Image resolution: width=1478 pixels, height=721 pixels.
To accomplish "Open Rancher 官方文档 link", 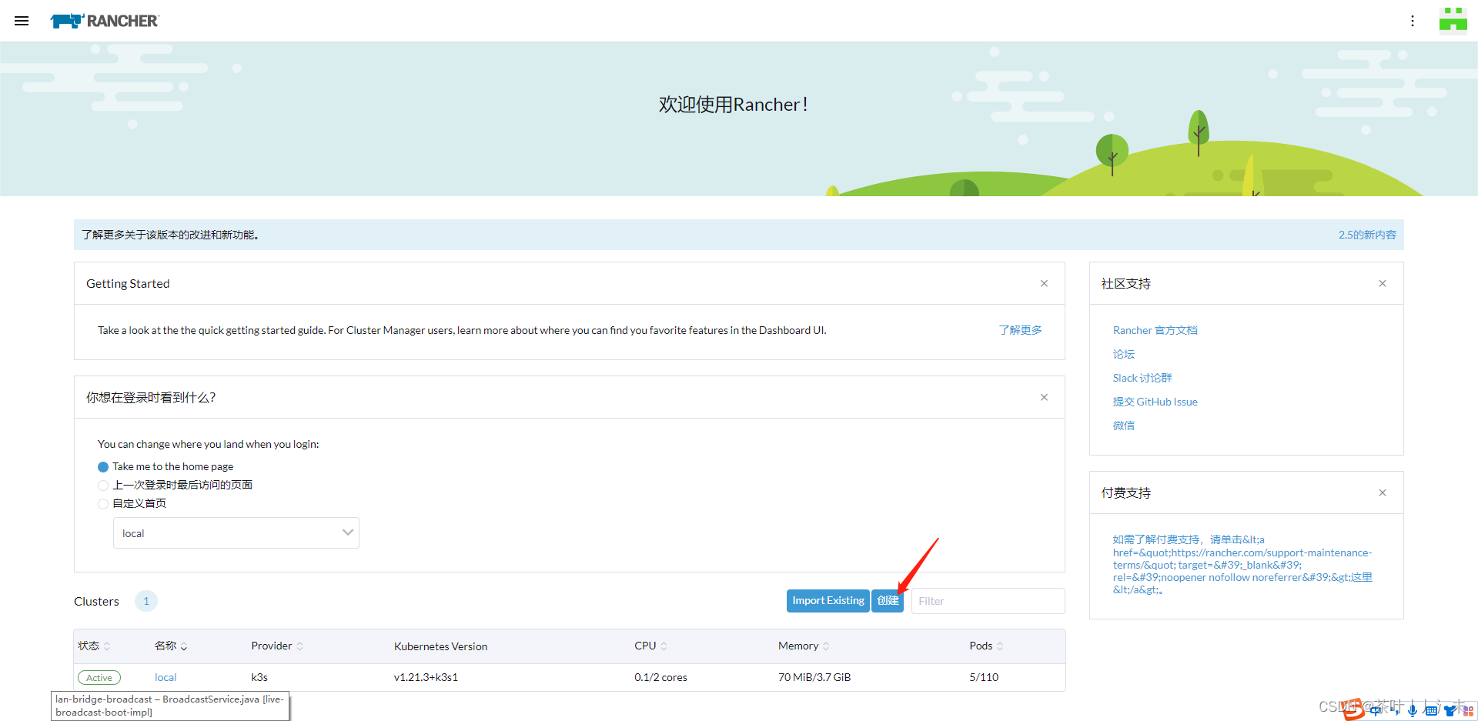I will [1155, 330].
